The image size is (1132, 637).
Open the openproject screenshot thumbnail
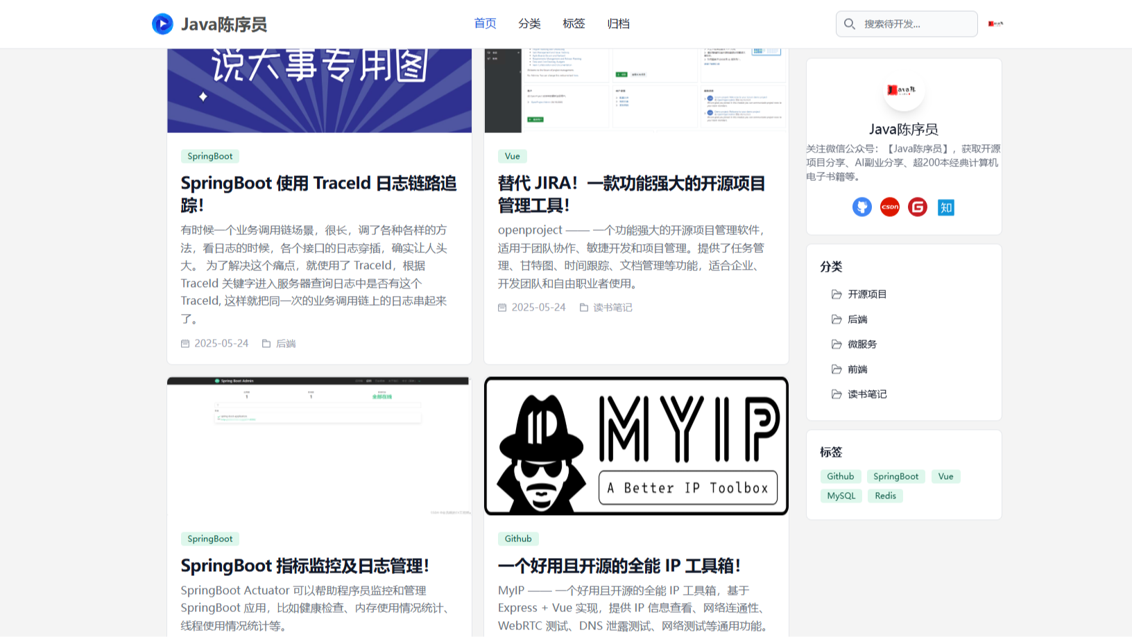tap(636, 90)
